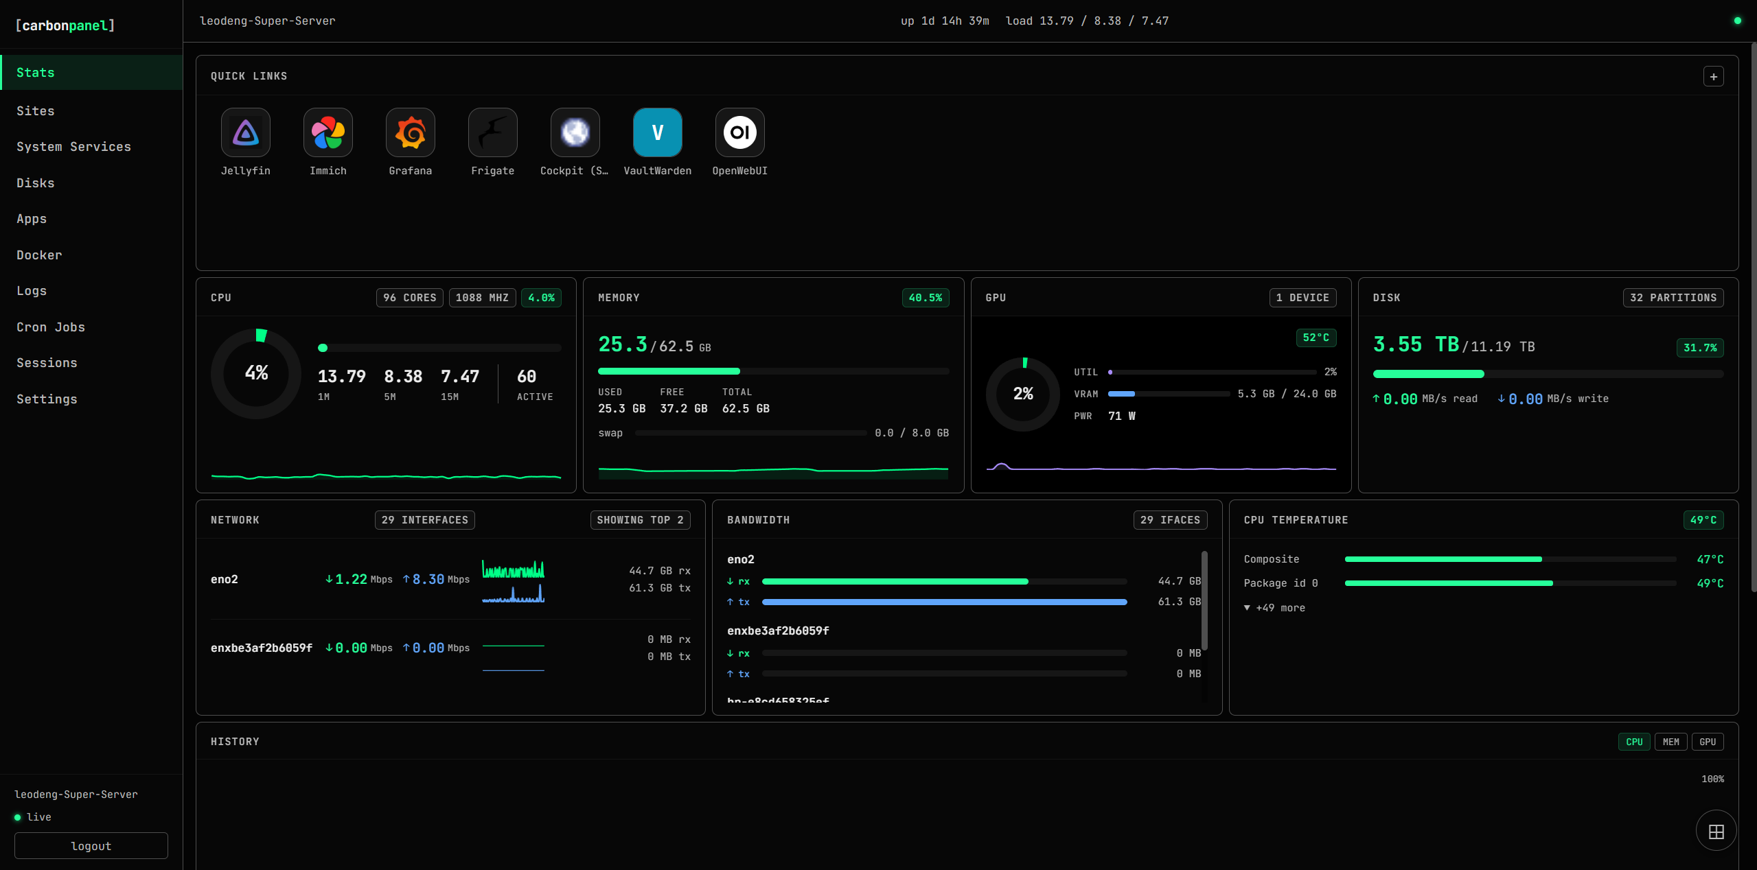Screen dimensions: 1757x870
Task: View the Logs page
Action: (x=91, y=291)
